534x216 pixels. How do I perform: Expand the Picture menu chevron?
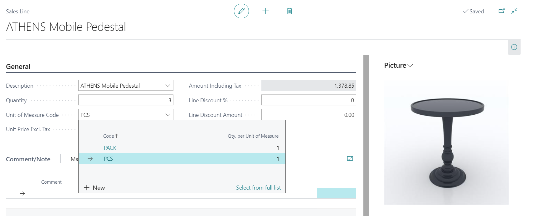[410, 66]
